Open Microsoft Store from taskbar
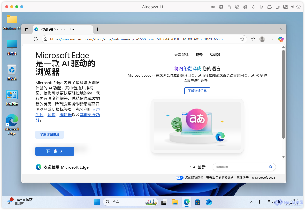The width and height of the screenshot is (305, 210). coord(198,202)
